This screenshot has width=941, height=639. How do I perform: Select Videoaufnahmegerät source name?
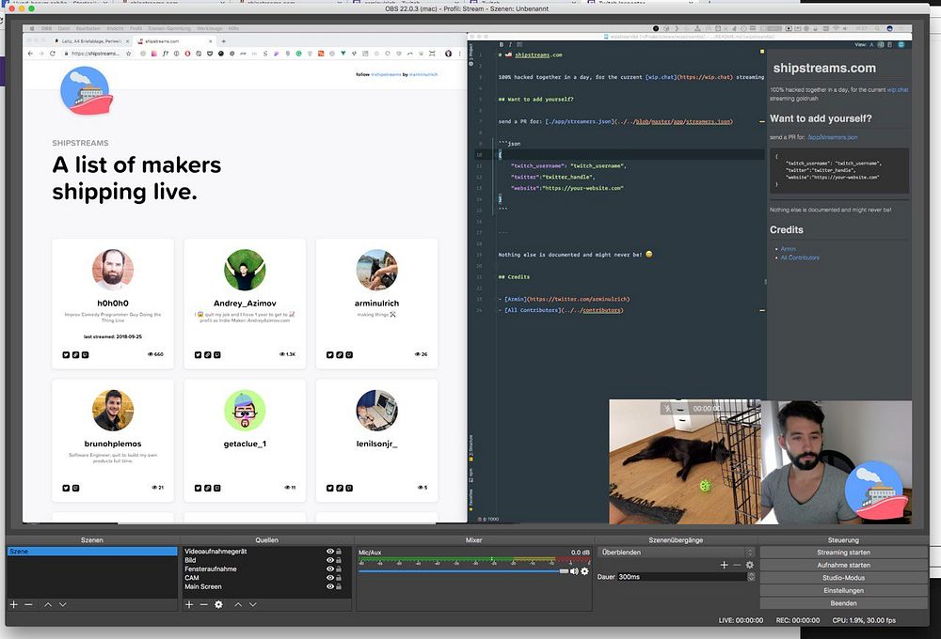point(215,552)
